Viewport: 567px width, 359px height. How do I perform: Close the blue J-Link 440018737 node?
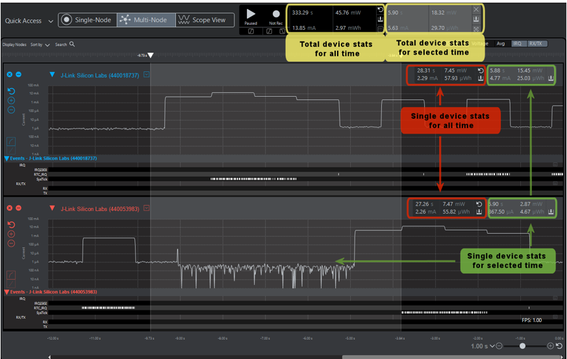pyautogui.click(x=10, y=75)
